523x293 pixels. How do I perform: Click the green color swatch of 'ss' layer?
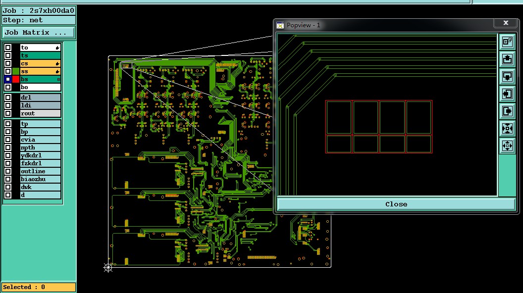pyautogui.click(x=16, y=71)
